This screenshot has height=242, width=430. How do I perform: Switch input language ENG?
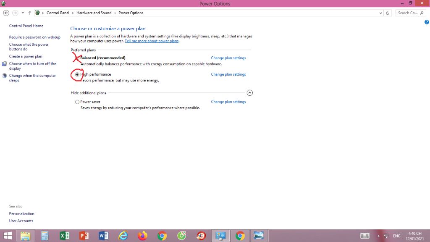pos(396,236)
